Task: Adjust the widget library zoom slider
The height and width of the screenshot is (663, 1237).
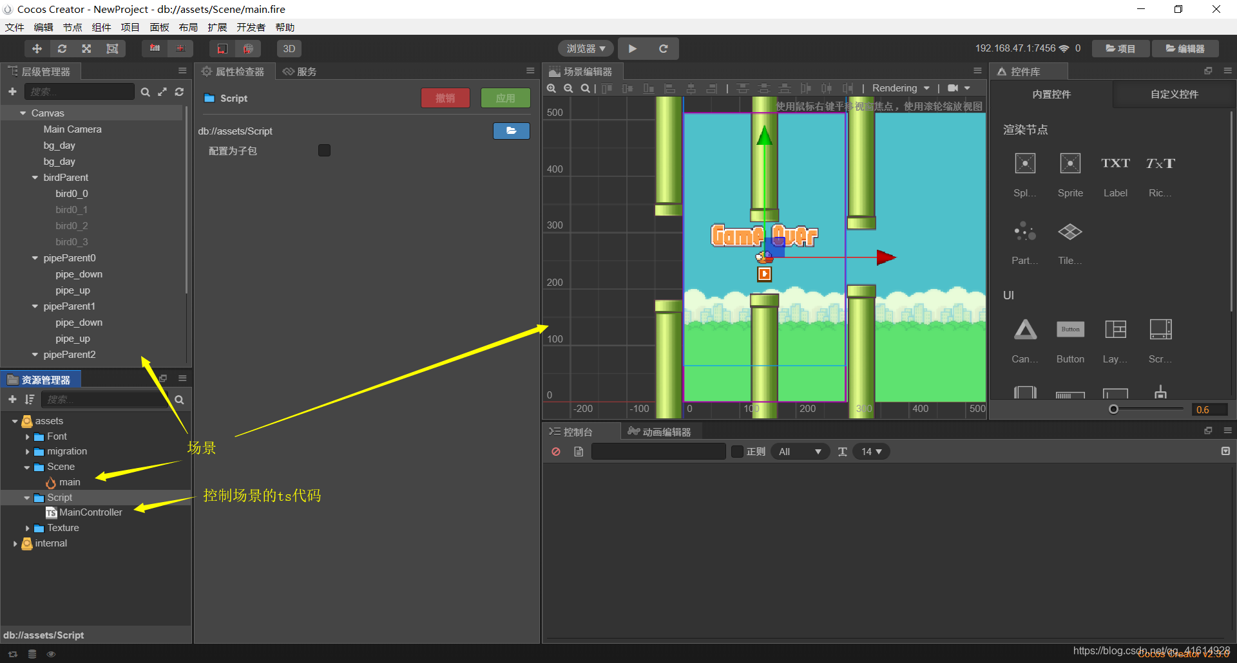Action: point(1113,409)
